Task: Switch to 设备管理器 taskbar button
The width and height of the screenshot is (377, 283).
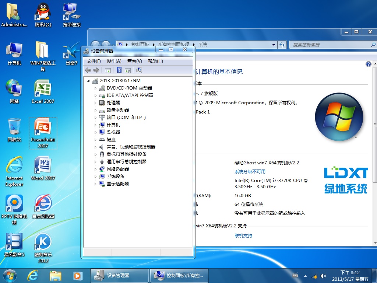Action: point(120,276)
